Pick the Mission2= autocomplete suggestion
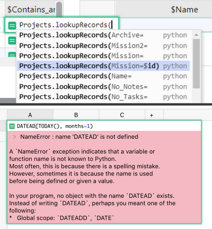 103,46
